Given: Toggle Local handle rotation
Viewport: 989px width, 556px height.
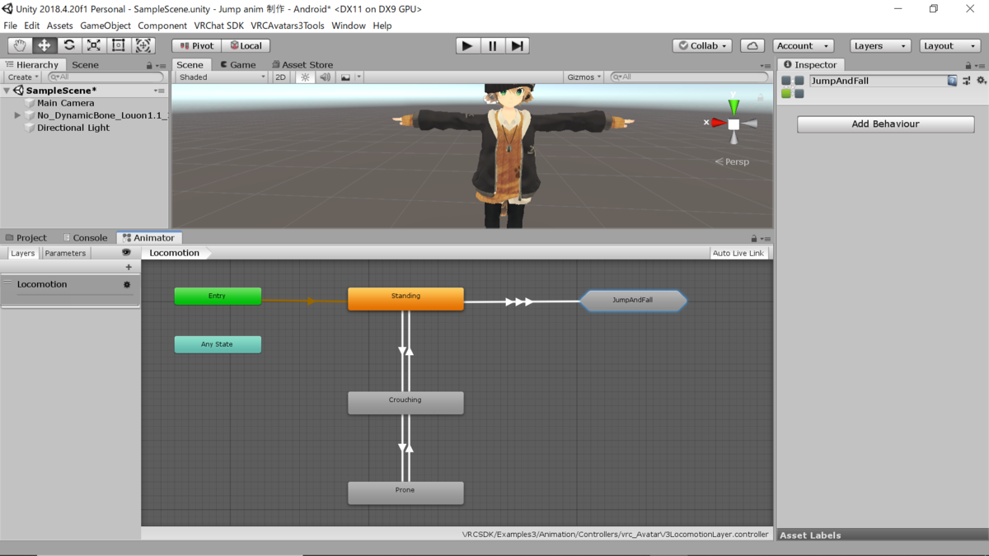Looking at the screenshot, I should coord(246,45).
